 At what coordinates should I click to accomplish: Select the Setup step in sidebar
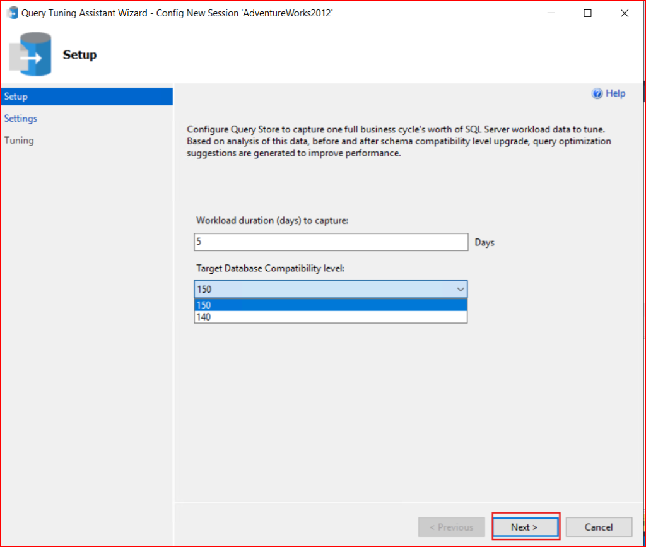click(87, 97)
